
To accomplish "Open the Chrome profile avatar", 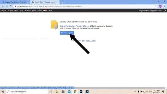I will pos(160,6).
